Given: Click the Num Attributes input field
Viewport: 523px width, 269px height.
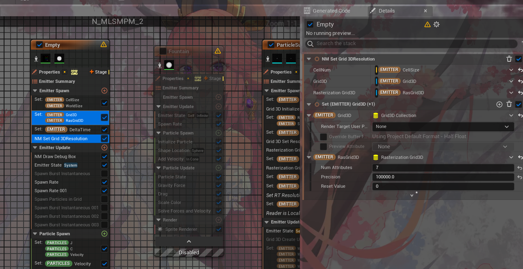Looking at the screenshot, I should point(443,168).
